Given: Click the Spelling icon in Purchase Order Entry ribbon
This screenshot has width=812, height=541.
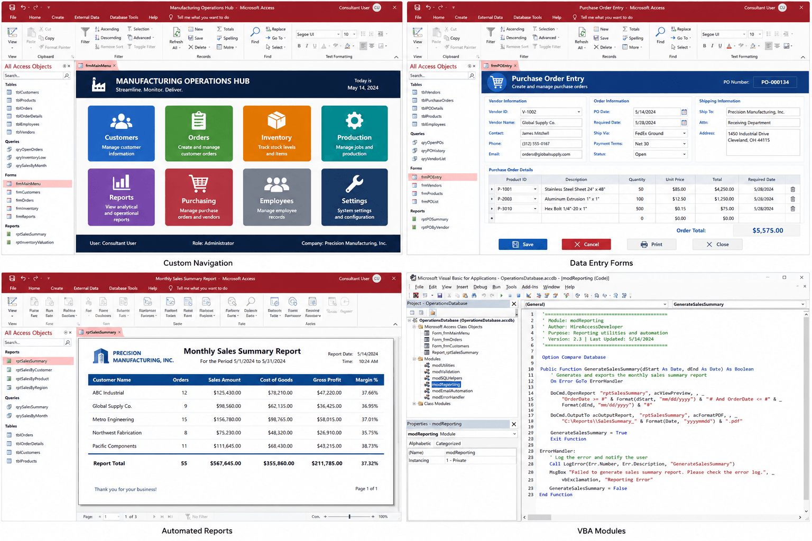Looking at the screenshot, I should (625, 38).
